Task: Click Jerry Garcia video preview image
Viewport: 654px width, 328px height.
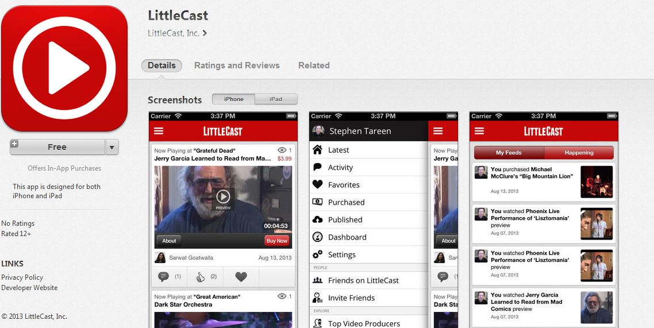Action: pyautogui.click(x=223, y=199)
